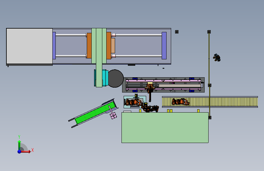Screen dimensions: 264x171
Task: Select the bottom fence post on the yellow rail
Action: (210, 117)
